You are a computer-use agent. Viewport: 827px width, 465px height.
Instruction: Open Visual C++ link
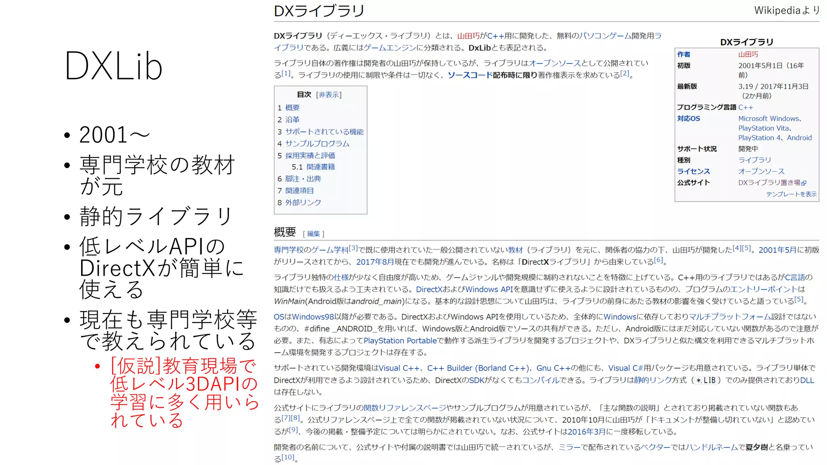[x=399, y=368]
